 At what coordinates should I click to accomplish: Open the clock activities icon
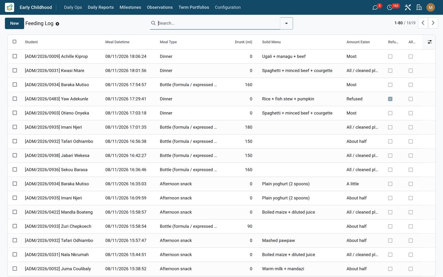tap(390, 7)
